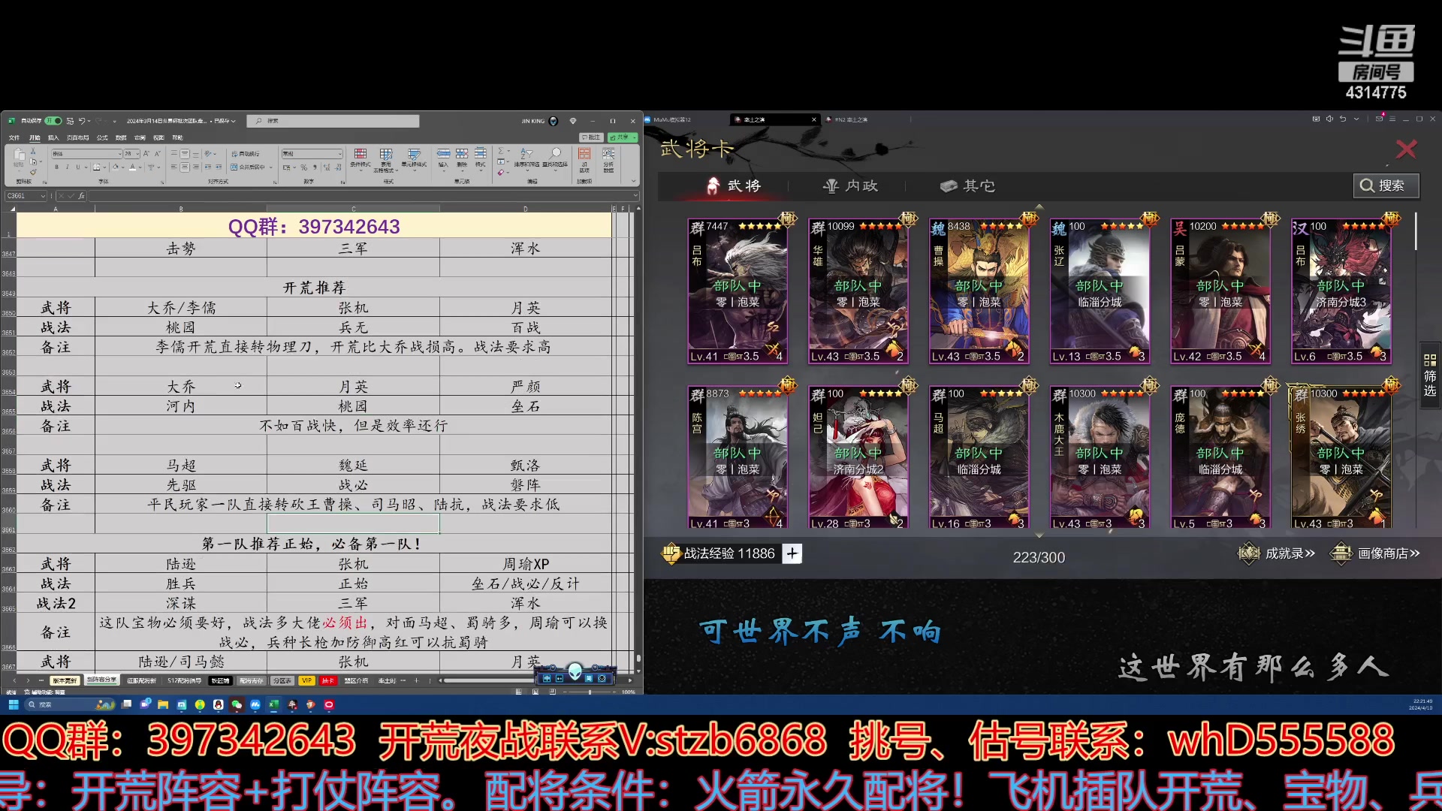Screen dimensions: 1442x811
Task: Add a new sheet with plus icon
Action: [417, 680]
